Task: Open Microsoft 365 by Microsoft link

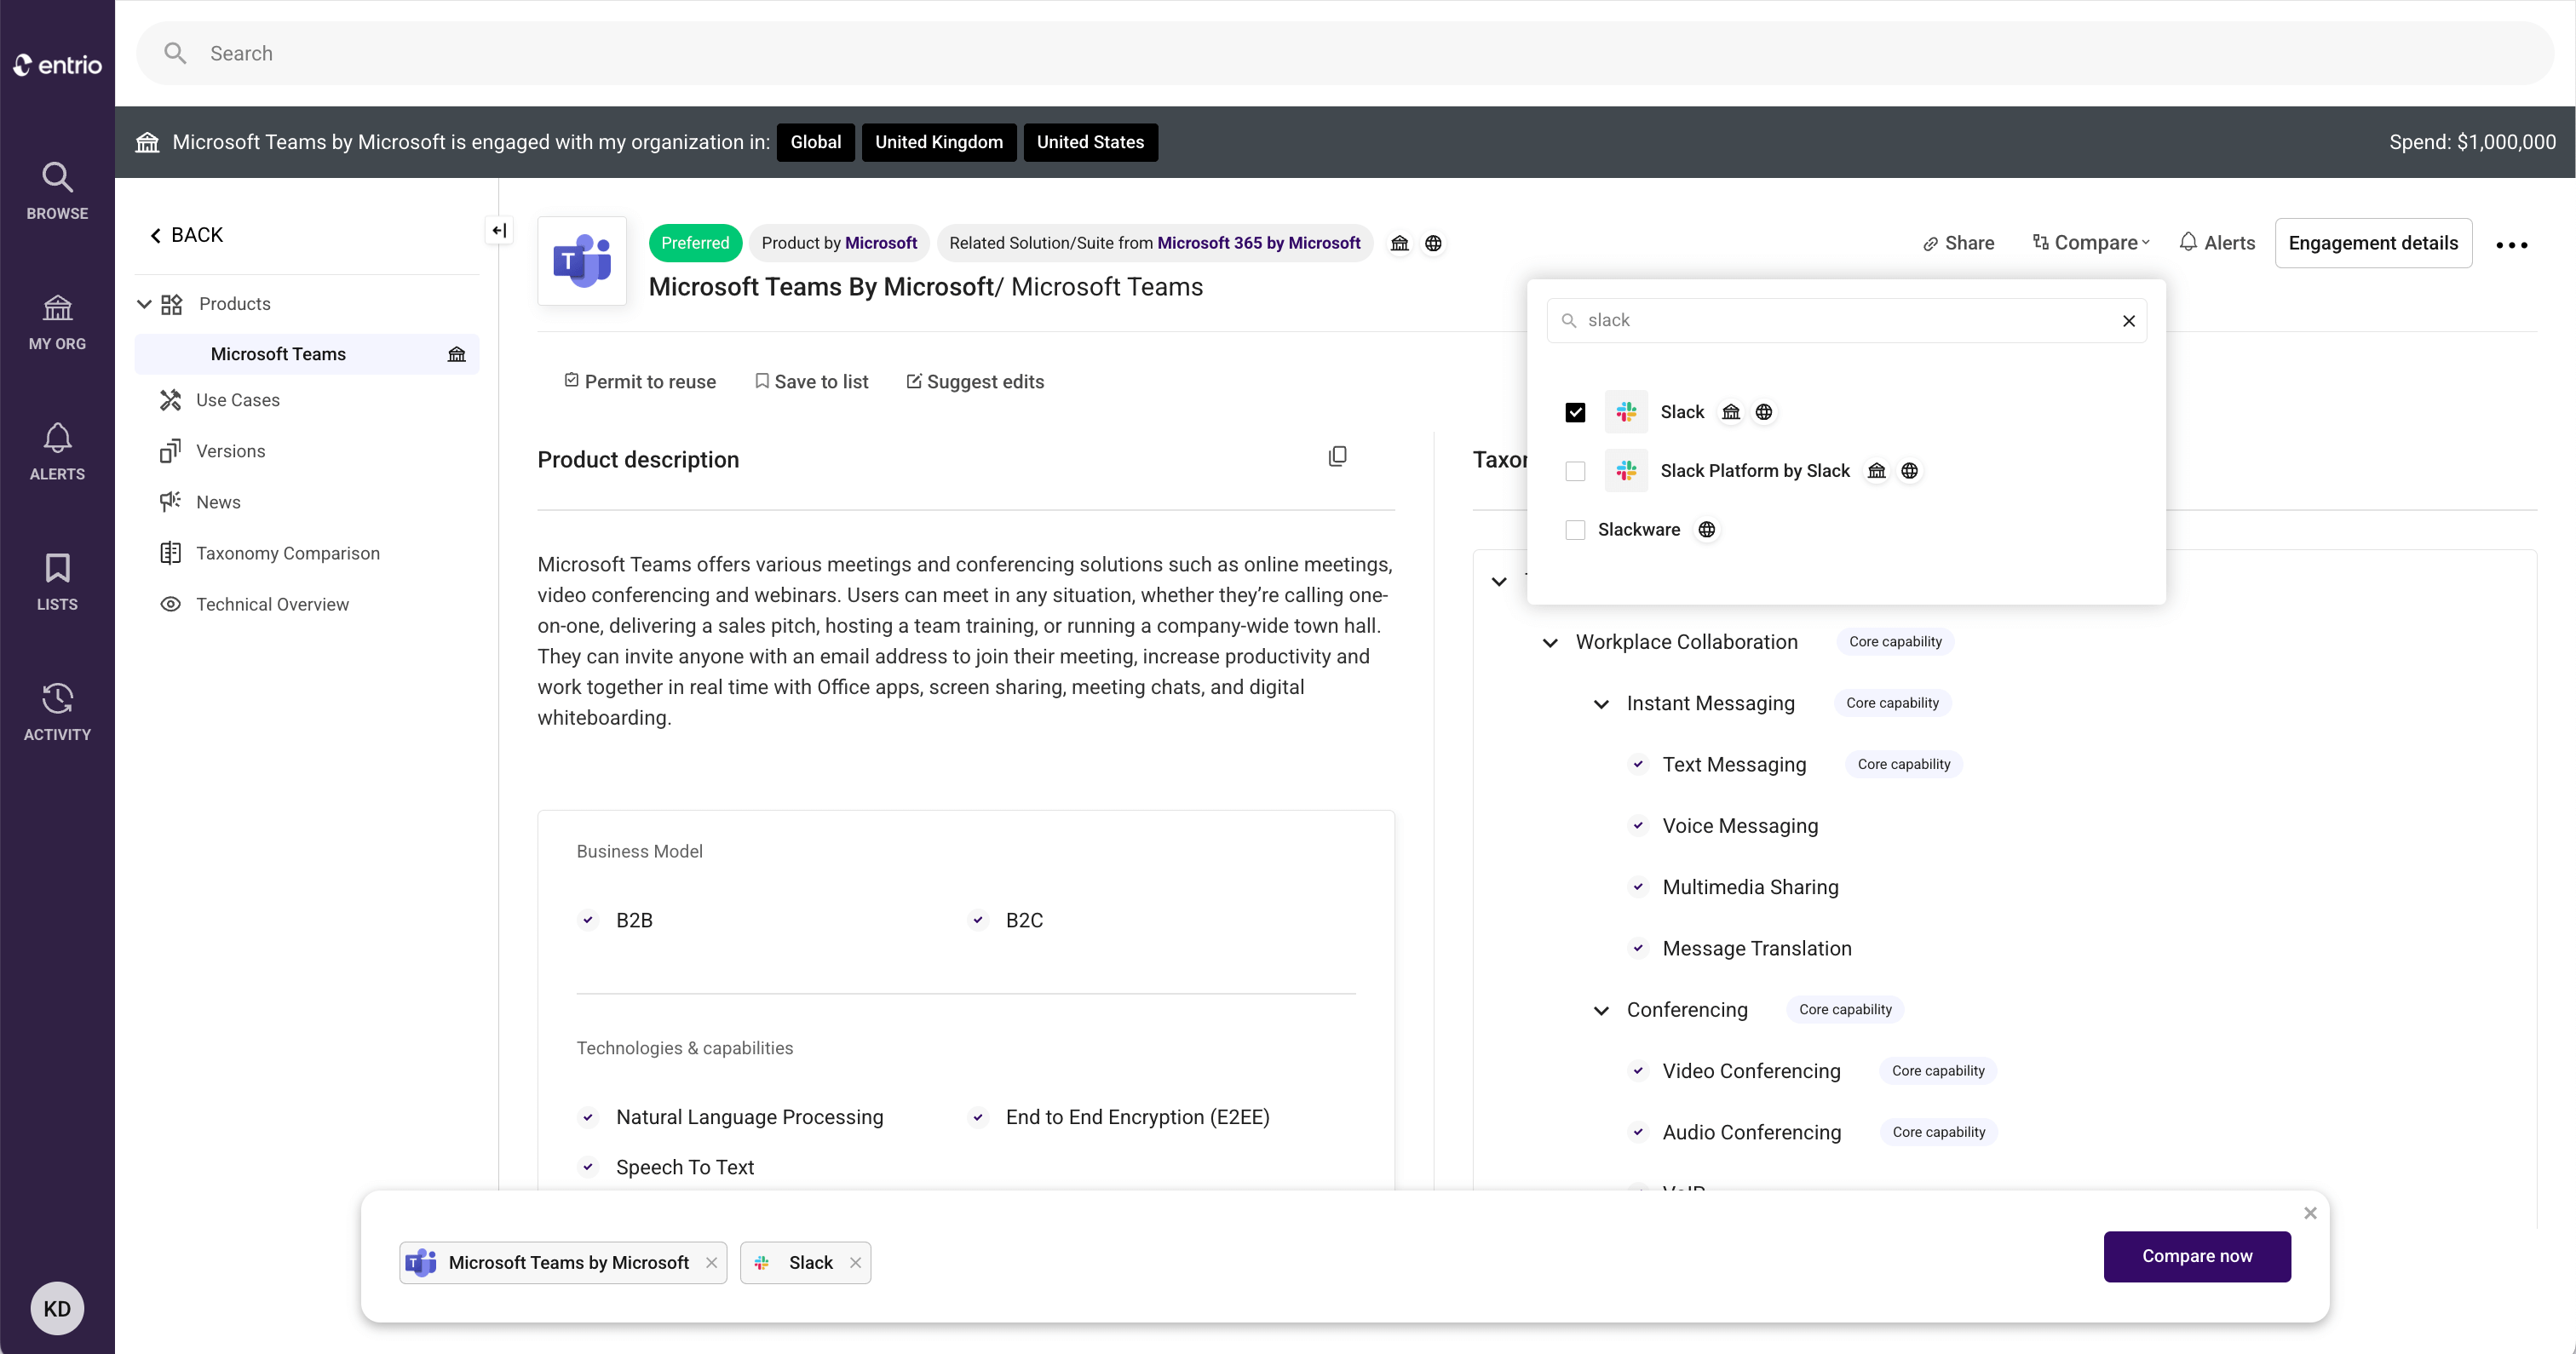Action: 1258,243
